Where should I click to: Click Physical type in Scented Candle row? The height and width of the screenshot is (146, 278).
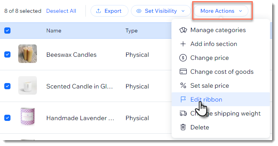pyautogui.click(x=137, y=87)
